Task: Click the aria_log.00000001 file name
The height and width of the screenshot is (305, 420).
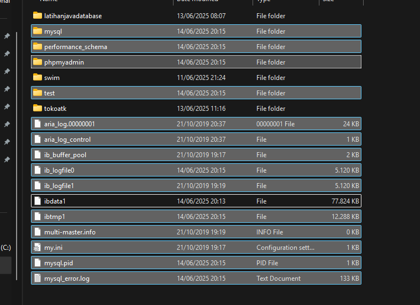Action: pos(70,124)
